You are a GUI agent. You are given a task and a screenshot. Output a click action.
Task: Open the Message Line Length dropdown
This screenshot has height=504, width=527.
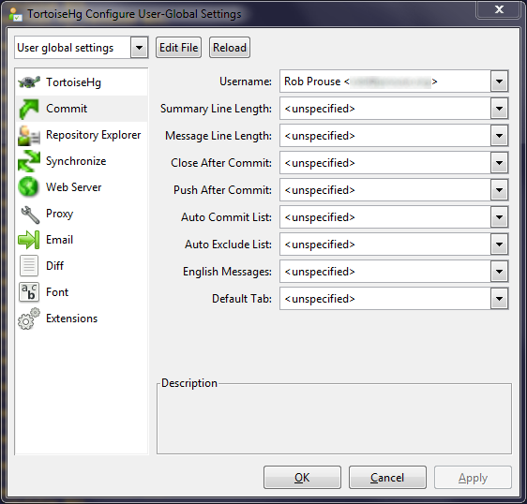click(499, 136)
